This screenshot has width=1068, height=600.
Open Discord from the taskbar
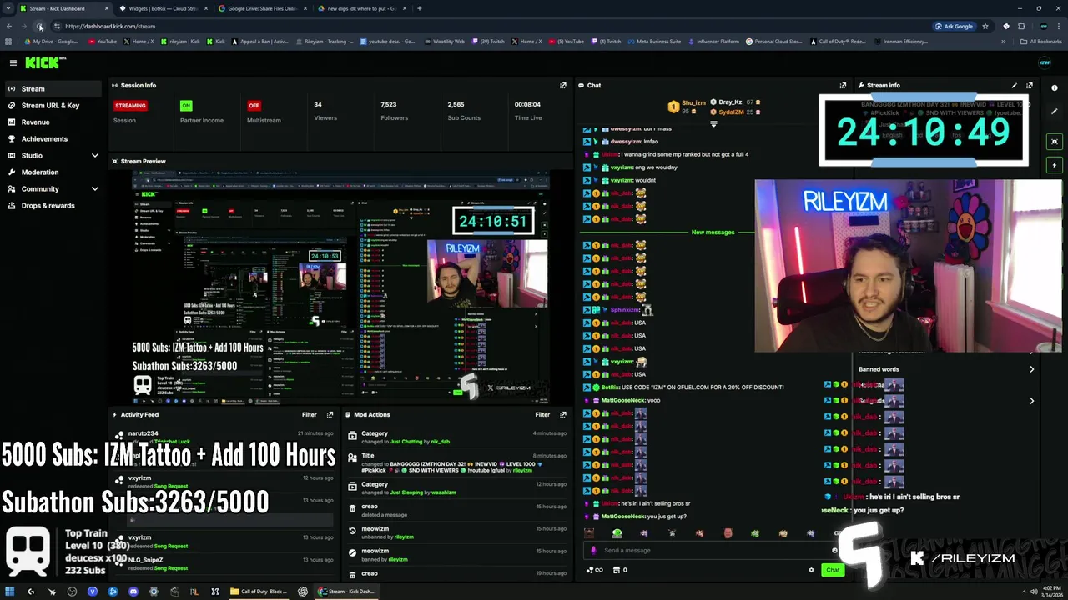(x=133, y=592)
